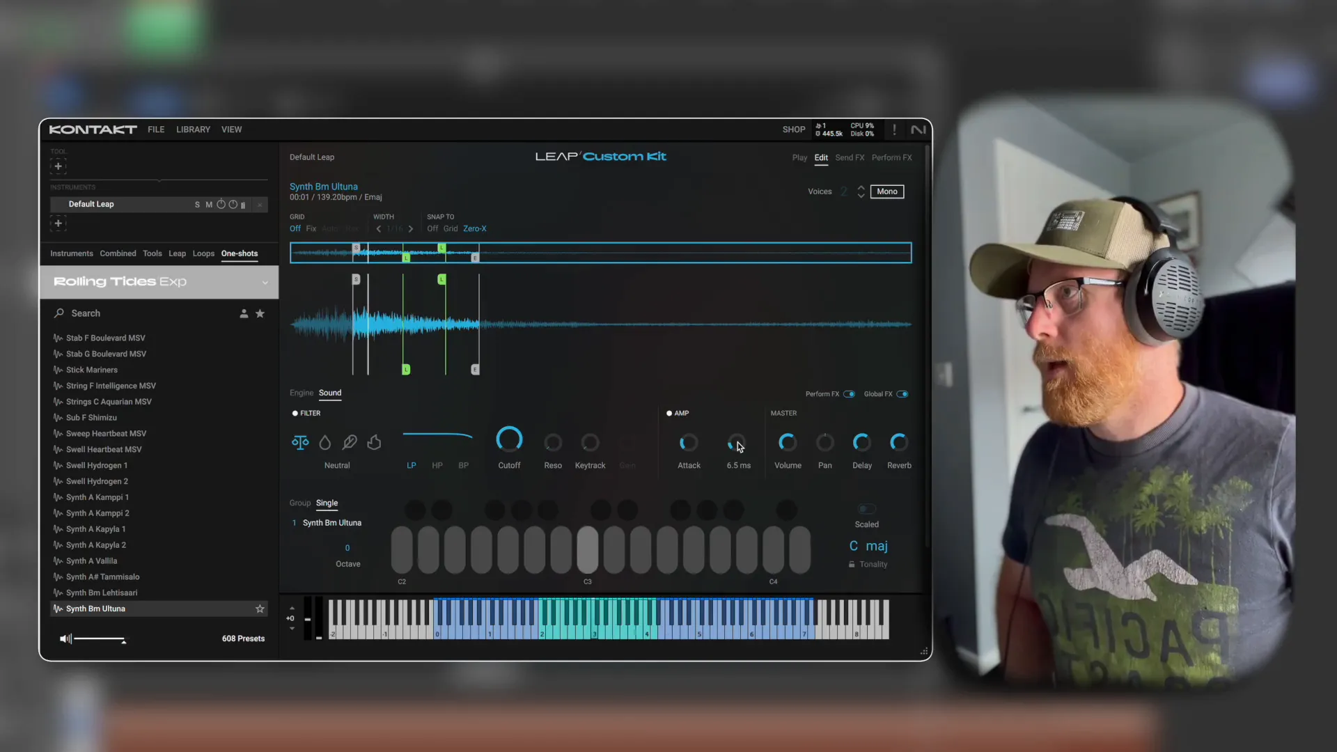Viewport: 1337px width, 752px height.
Task: Choose the HP filter type
Action: (x=437, y=466)
